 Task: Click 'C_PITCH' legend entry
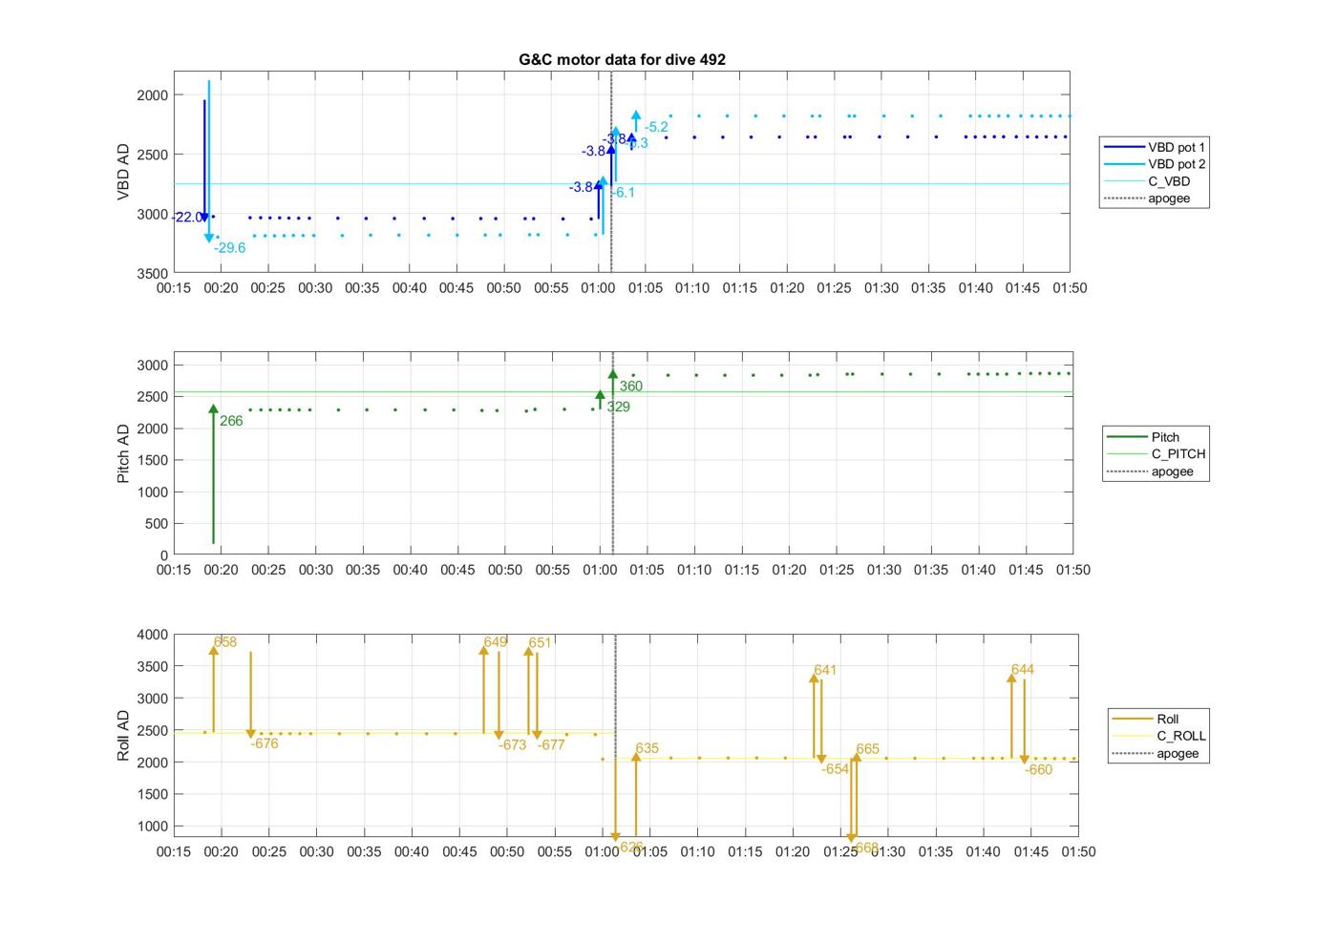pos(1156,454)
